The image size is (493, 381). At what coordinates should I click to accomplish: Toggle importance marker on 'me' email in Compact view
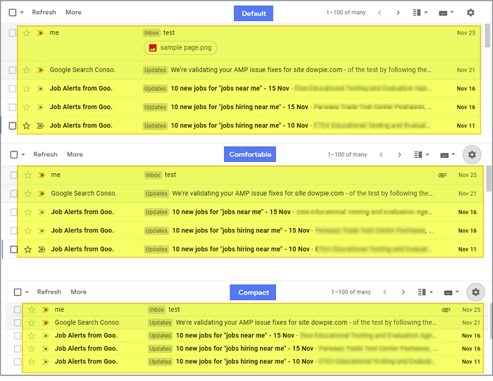coord(45,310)
